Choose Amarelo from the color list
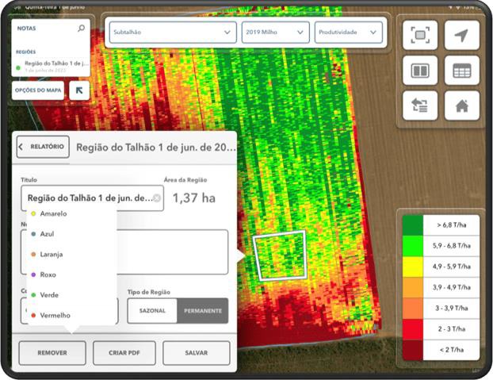The width and height of the screenshot is (493, 380). point(53,213)
